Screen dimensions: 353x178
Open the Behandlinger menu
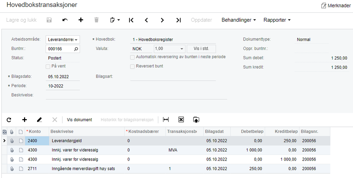point(239,20)
